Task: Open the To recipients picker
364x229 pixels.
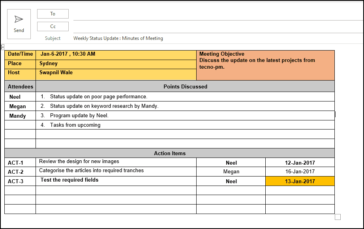Action: tap(53, 13)
